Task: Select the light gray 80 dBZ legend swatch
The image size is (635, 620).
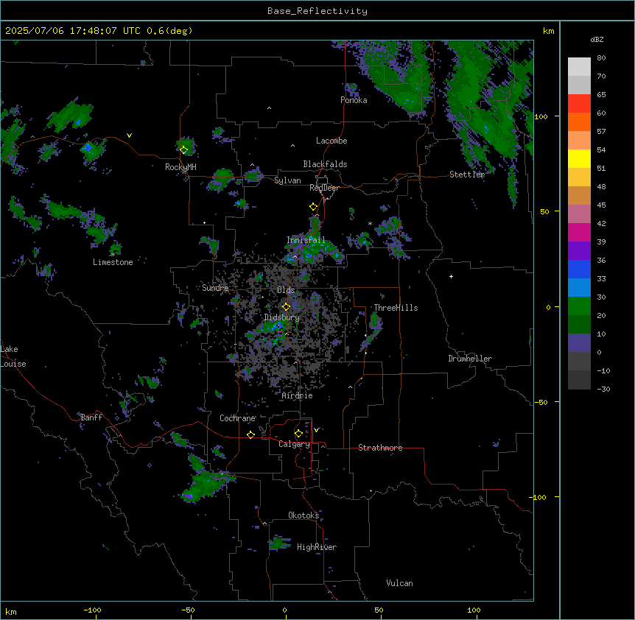Action: (x=579, y=67)
